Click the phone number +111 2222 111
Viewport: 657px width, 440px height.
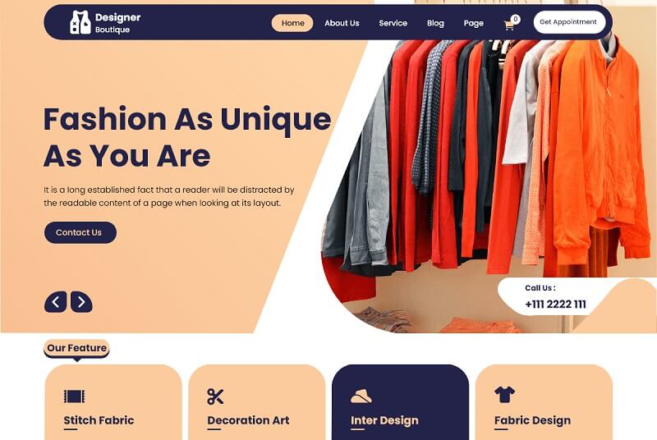coord(556,305)
